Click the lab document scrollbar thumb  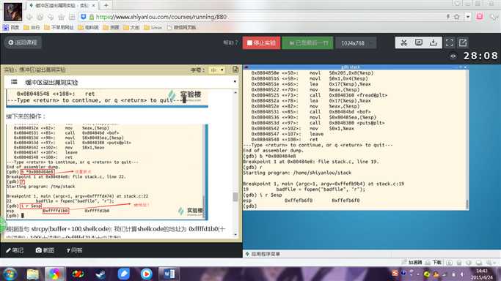click(235, 197)
